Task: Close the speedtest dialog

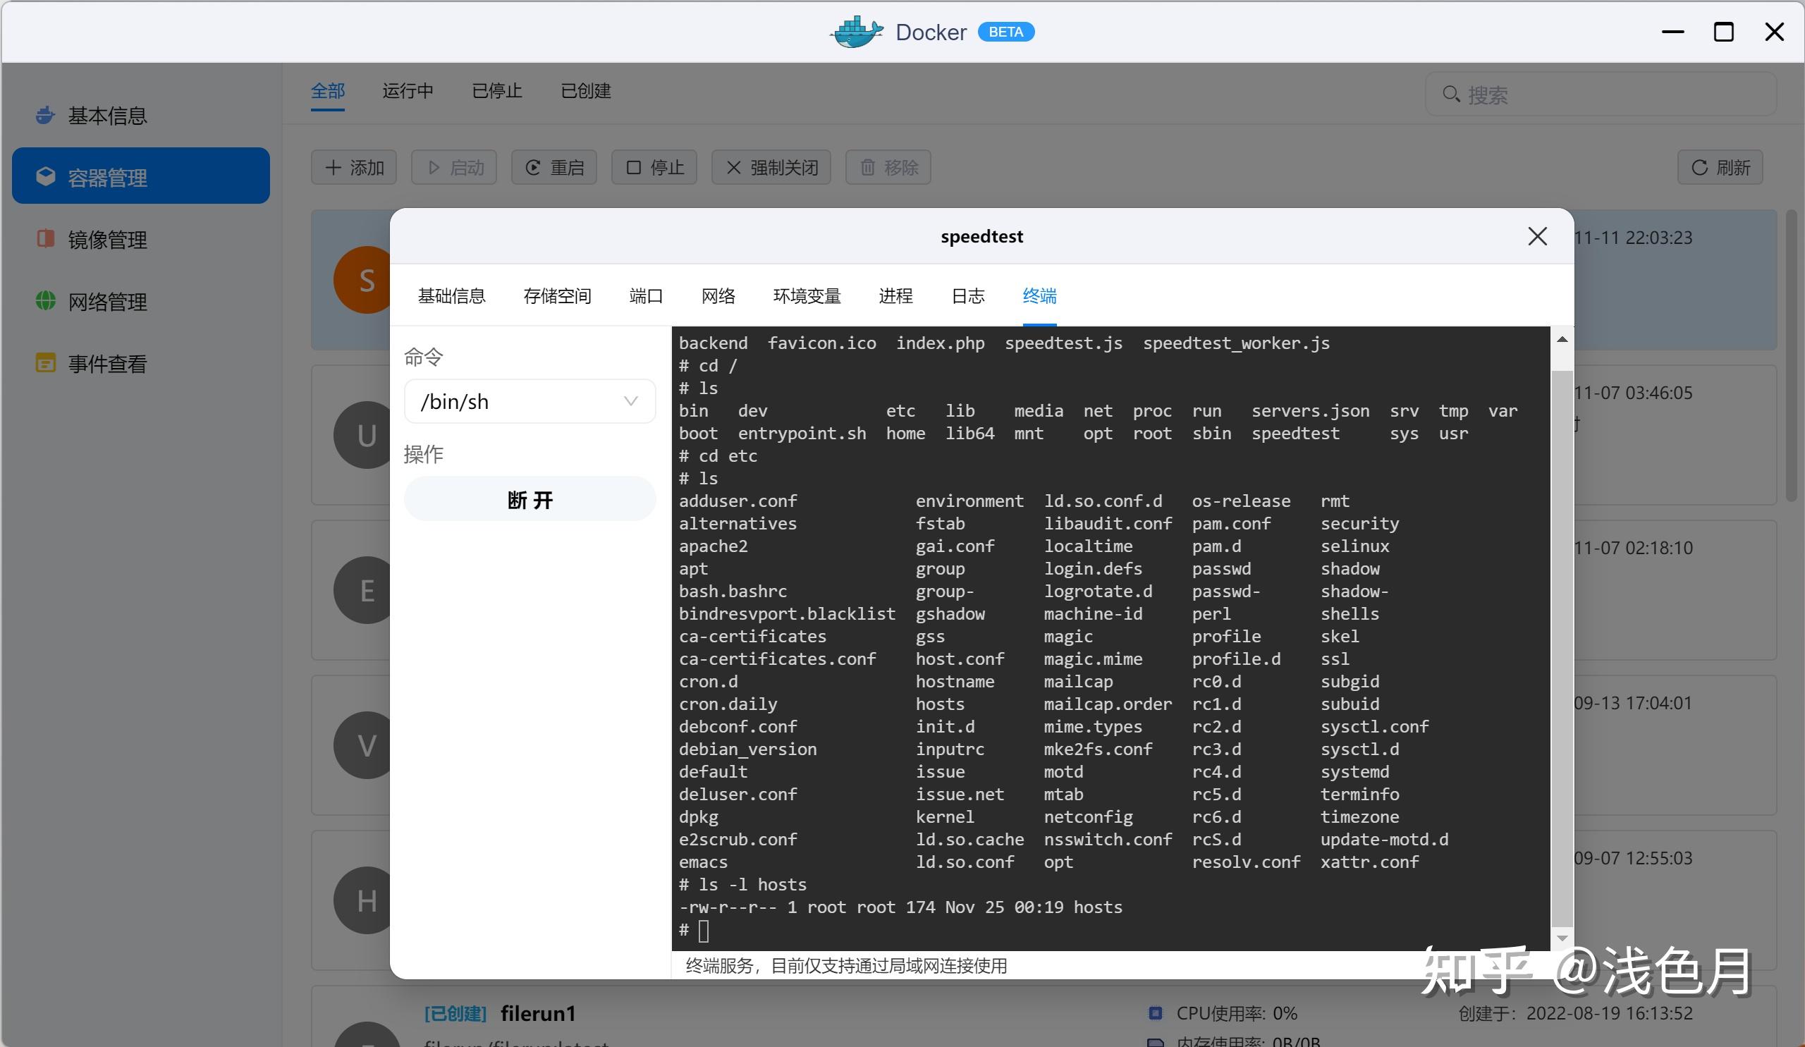Action: (x=1538, y=236)
